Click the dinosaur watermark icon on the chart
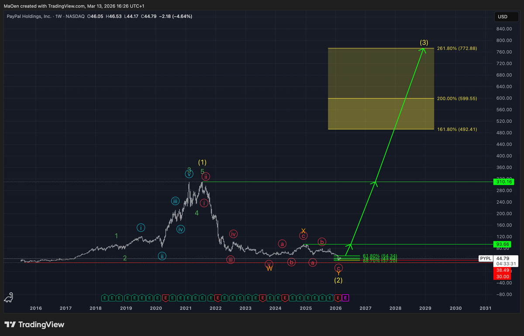524x336 pixels. (8, 298)
